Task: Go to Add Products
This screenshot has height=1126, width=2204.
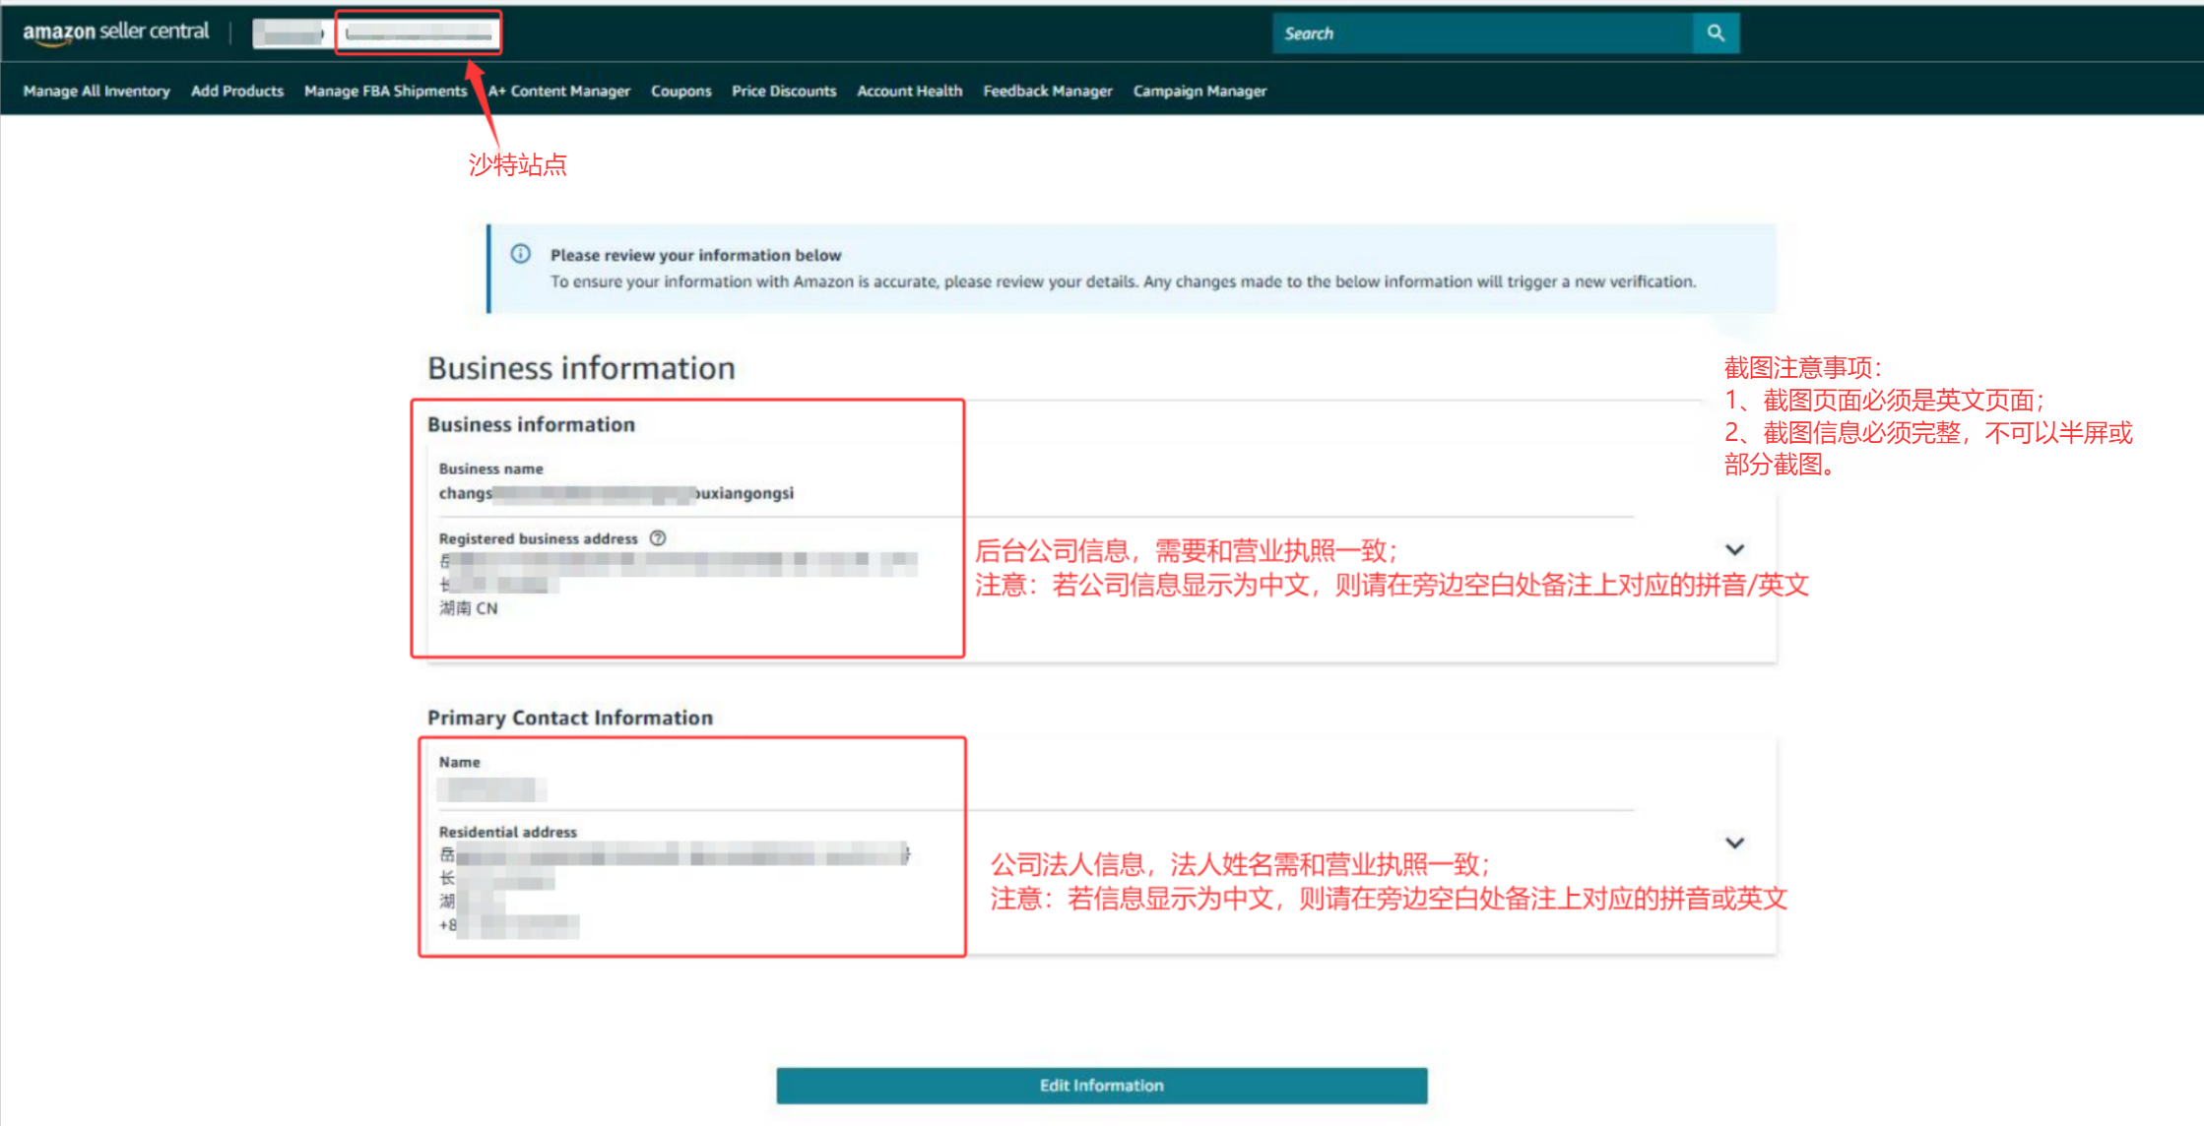Action: tap(237, 91)
